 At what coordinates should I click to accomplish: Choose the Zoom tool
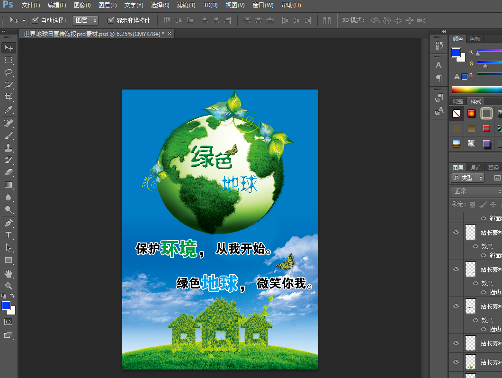(9, 286)
